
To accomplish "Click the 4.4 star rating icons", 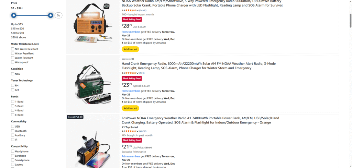I will click(131, 10).
